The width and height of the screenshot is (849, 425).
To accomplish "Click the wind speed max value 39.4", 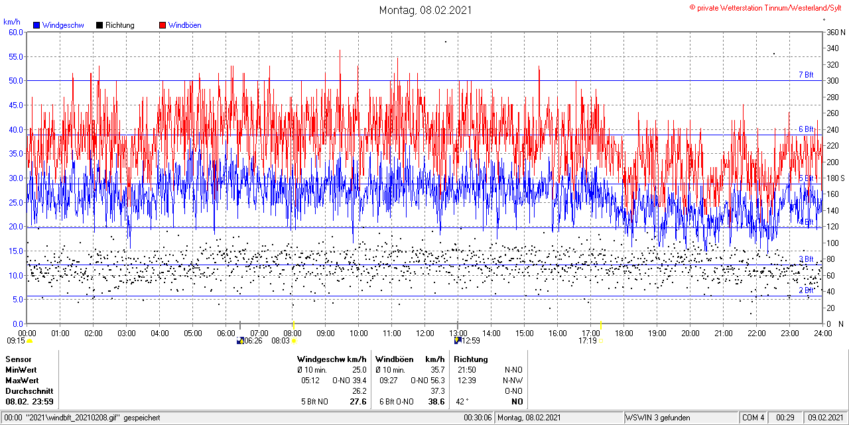I will 359,381.
